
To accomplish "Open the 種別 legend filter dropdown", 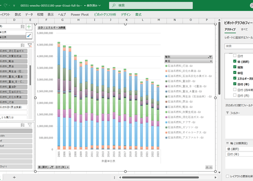I will (x=210, y=57).
